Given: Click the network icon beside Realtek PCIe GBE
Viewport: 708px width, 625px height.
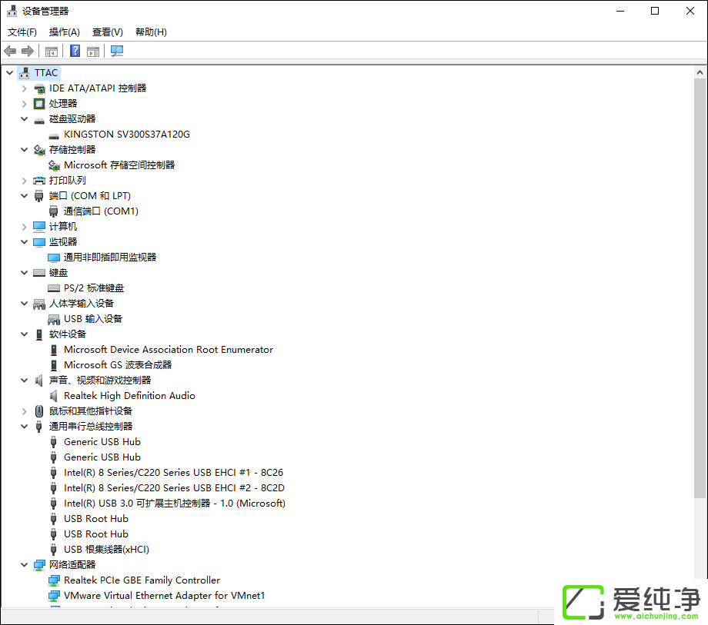Looking at the screenshot, I should pos(53,580).
